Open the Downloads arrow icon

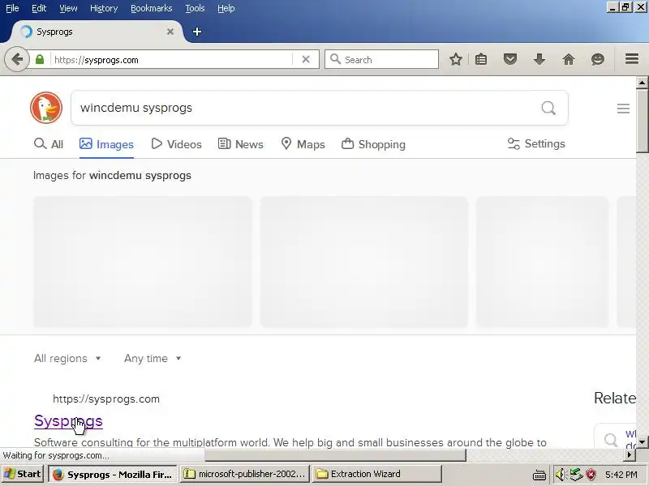point(539,59)
